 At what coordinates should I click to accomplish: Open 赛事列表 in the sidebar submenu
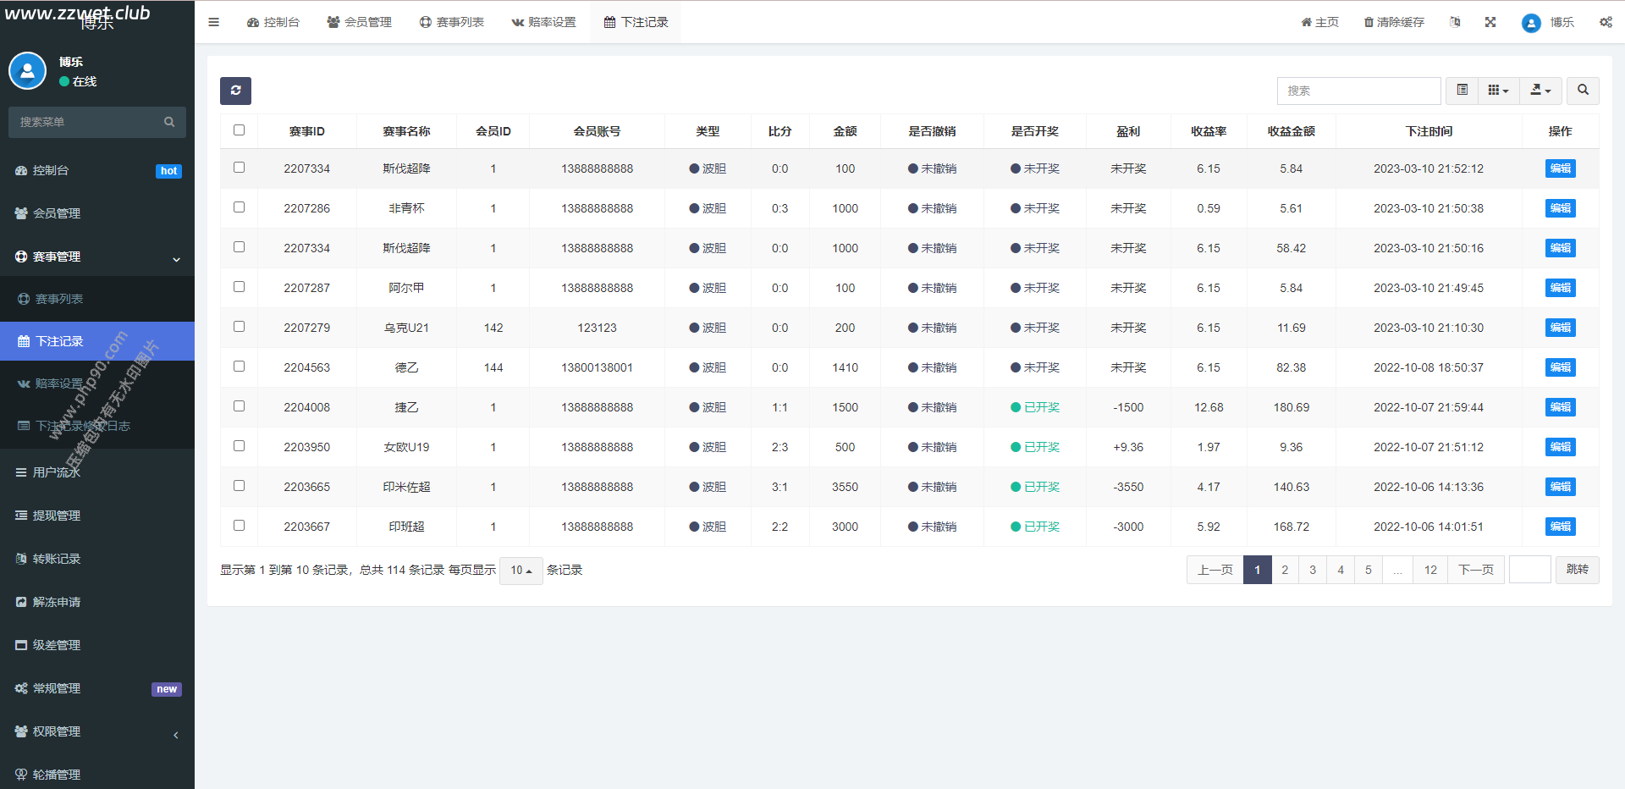tap(97, 299)
